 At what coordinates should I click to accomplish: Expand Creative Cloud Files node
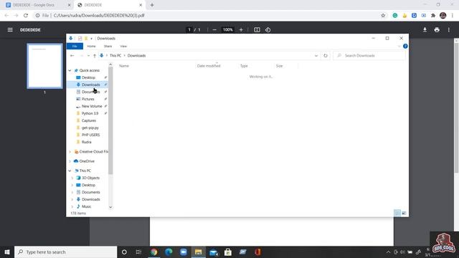pyautogui.click(x=70, y=152)
